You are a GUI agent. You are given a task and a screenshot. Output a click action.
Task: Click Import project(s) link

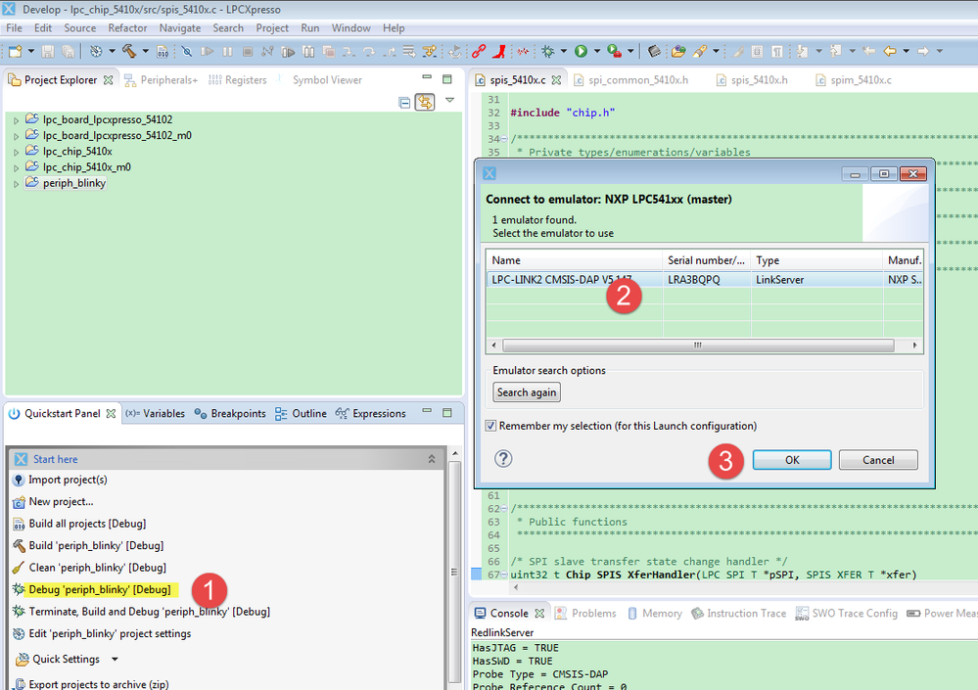[68, 480]
